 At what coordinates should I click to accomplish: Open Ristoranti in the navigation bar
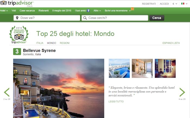tap(43, 11)
